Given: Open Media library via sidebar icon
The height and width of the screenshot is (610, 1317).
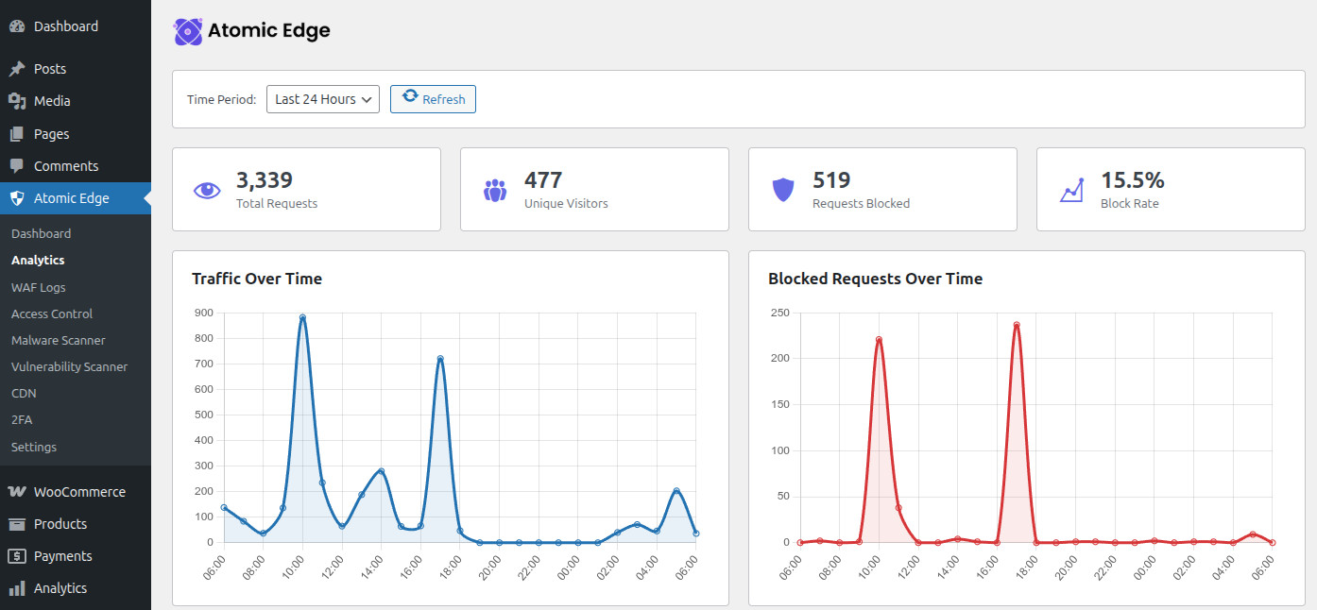Looking at the screenshot, I should pyautogui.click(x=17, y=100).
